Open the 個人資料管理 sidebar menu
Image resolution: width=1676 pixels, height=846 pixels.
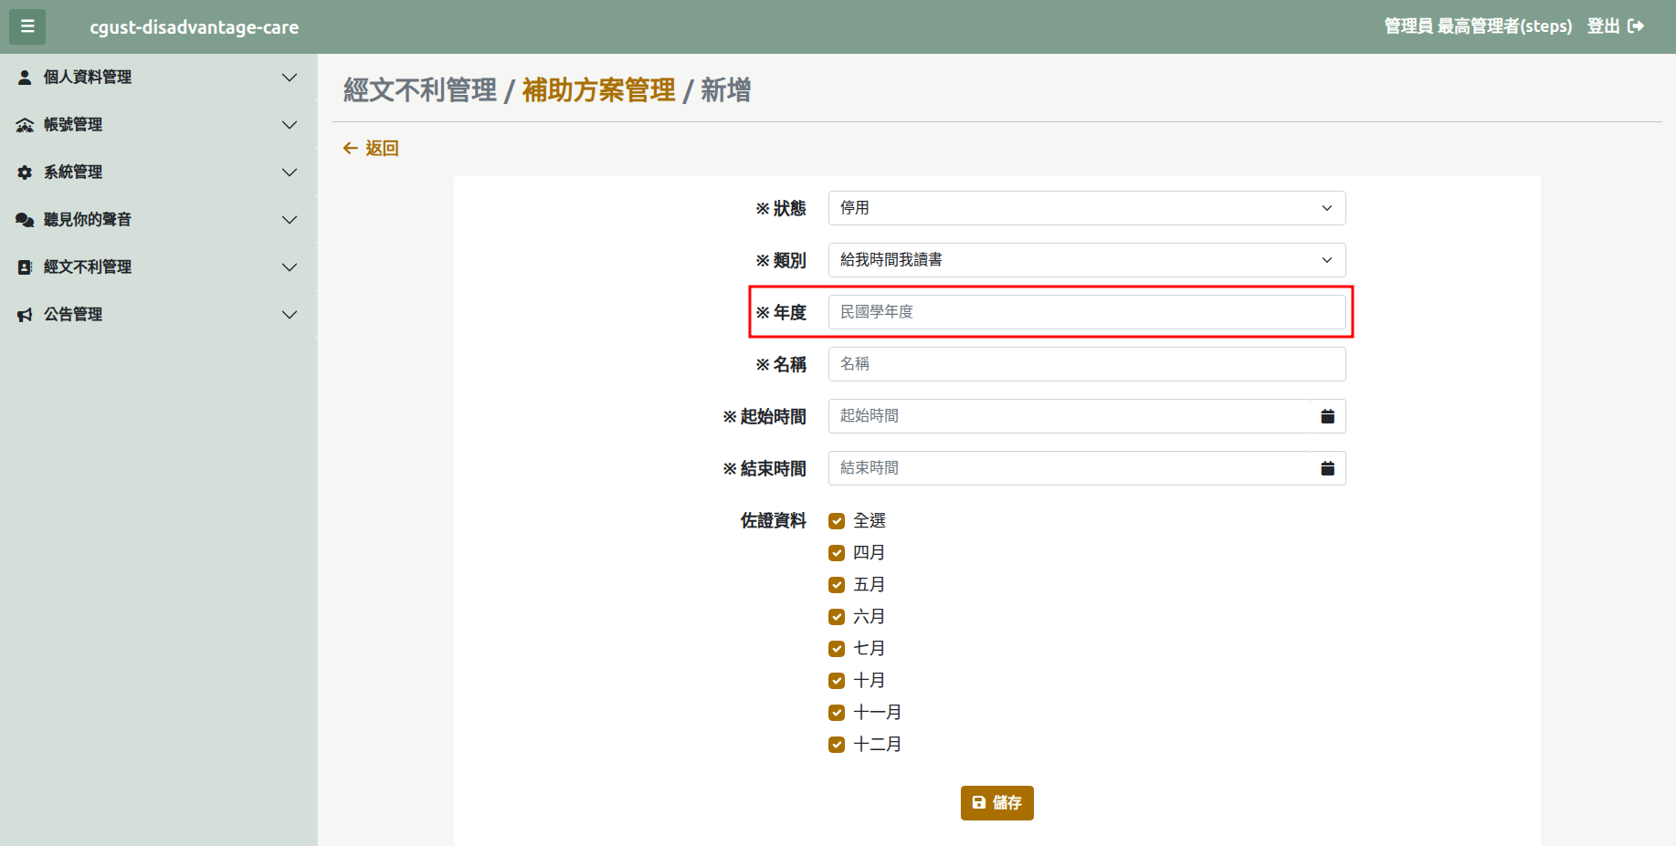158,78
